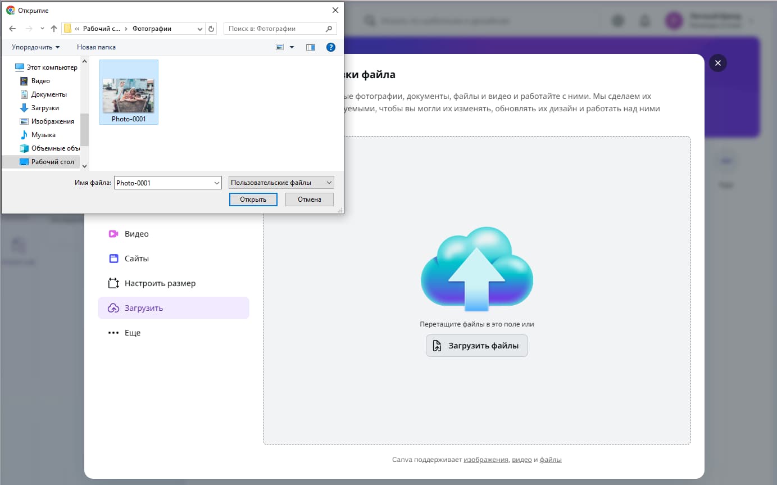The image size is (777, 485).
Task: Open Пользовательские файлы file type dropdown
Action: click(x=281, y=183)
